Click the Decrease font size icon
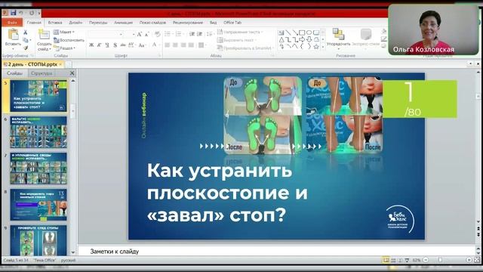This screenshot has height=272, width=483. click(x=147, y=35)
